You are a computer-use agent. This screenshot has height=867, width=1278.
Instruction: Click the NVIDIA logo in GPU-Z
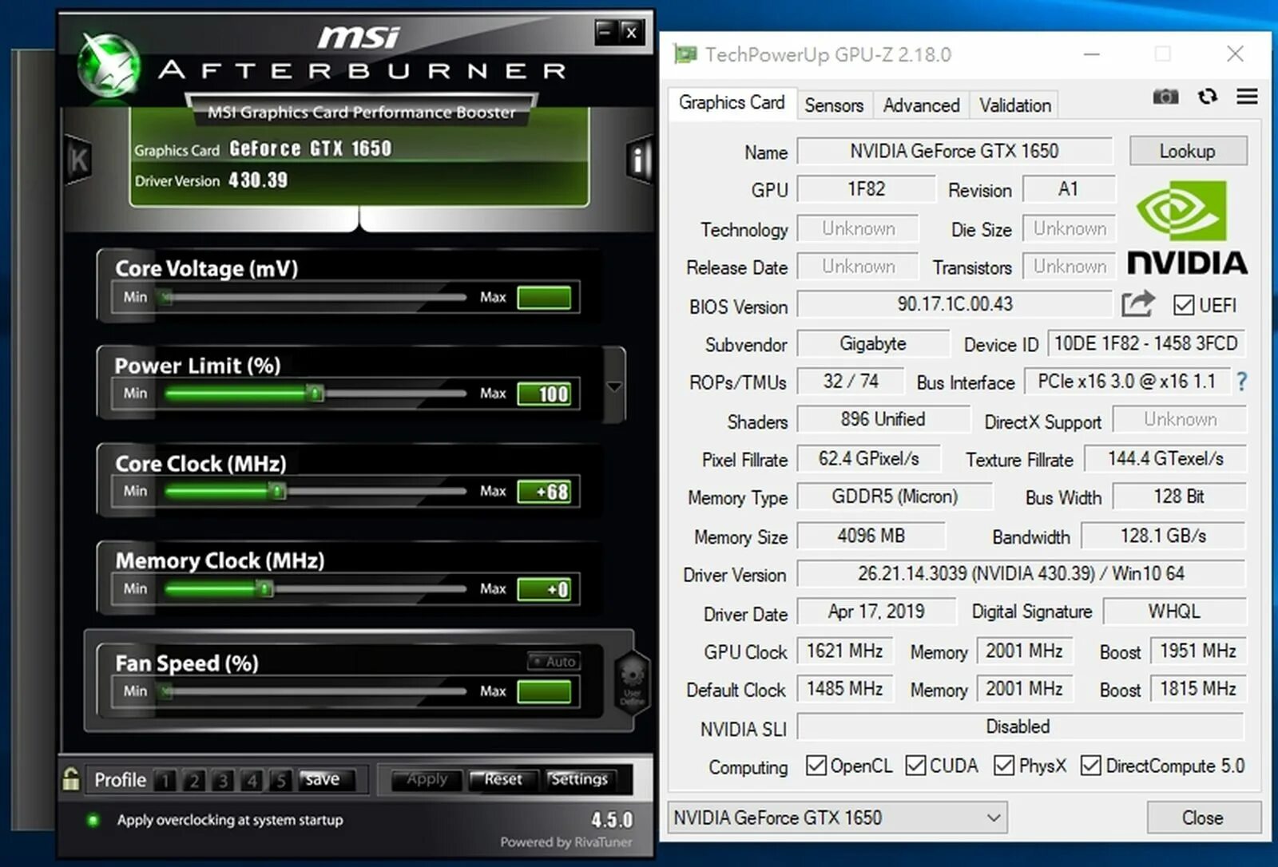(1187, 227)
